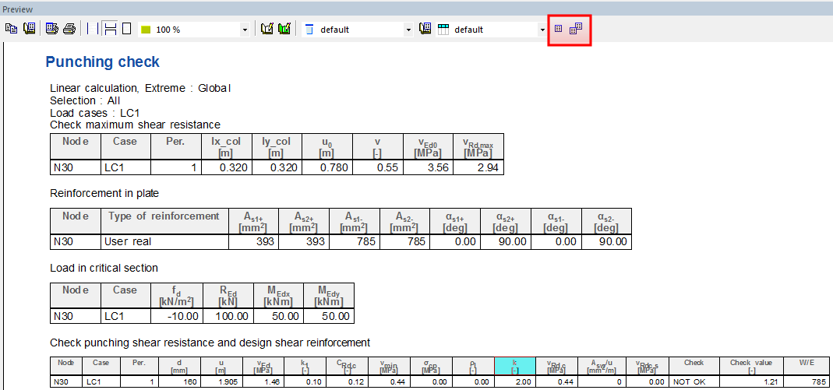Toggle the narrow margins layout button

click(x=92, y=30)
